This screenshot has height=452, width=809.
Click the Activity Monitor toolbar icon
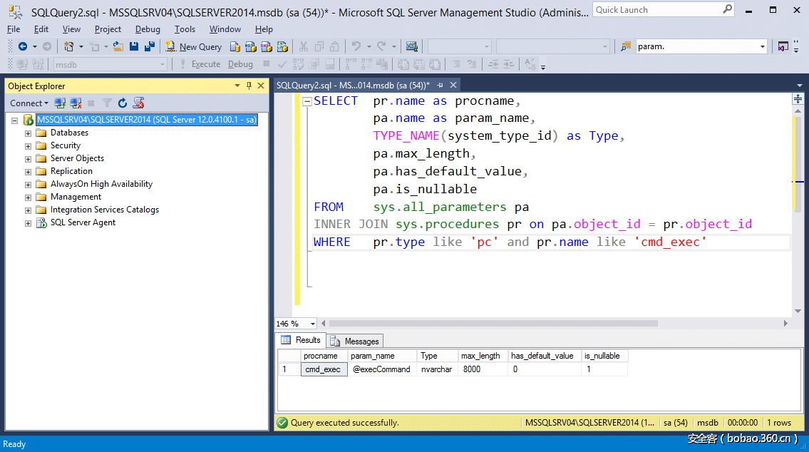tap(411, 46)
